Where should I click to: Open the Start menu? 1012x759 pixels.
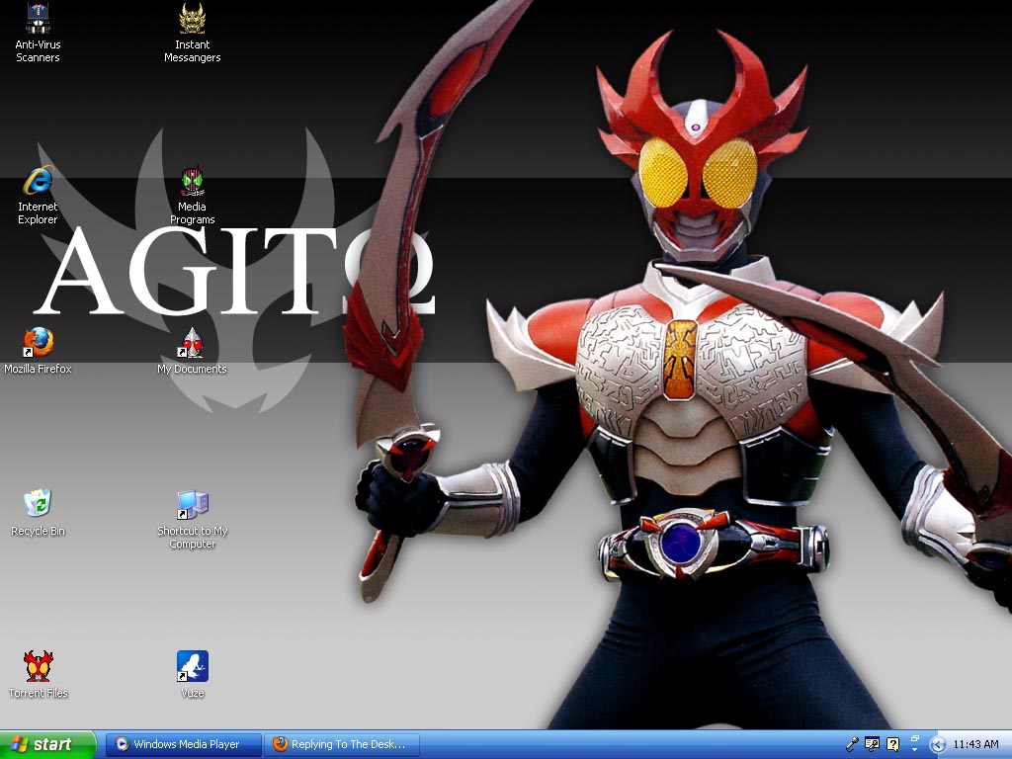47,744
